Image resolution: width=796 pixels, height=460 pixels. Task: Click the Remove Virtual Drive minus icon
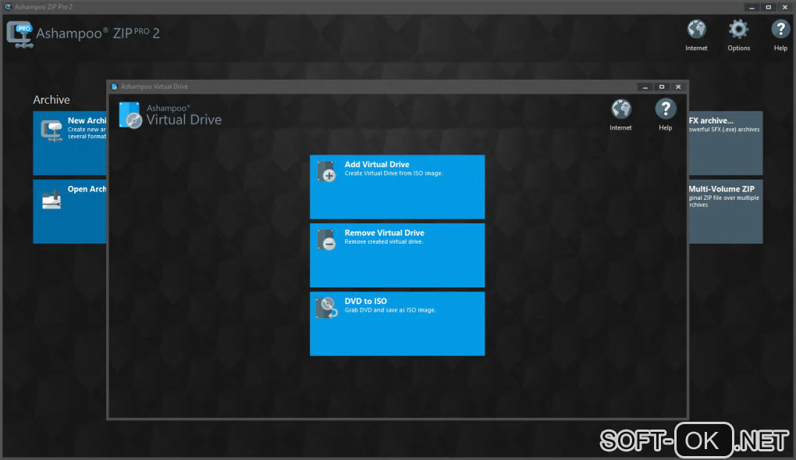coord(326,240)
